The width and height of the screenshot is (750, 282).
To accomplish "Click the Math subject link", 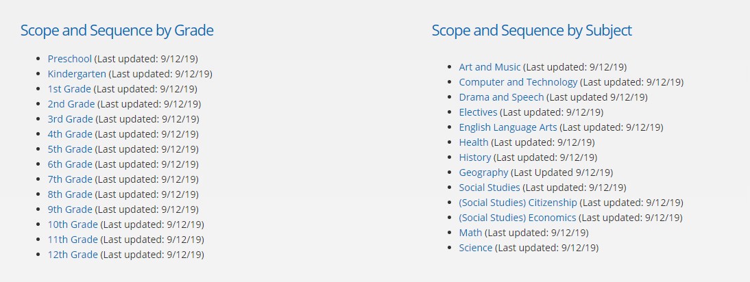I will coord(470,233).
